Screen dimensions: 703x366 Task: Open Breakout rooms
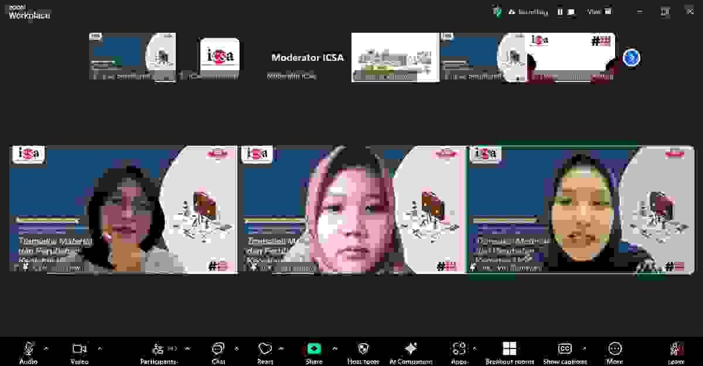pos(509,352)
